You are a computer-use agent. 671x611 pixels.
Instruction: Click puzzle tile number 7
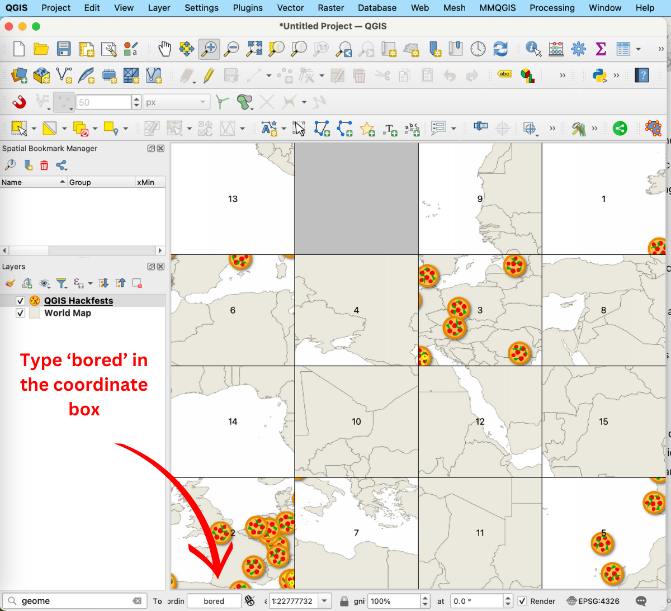point(357,533)
